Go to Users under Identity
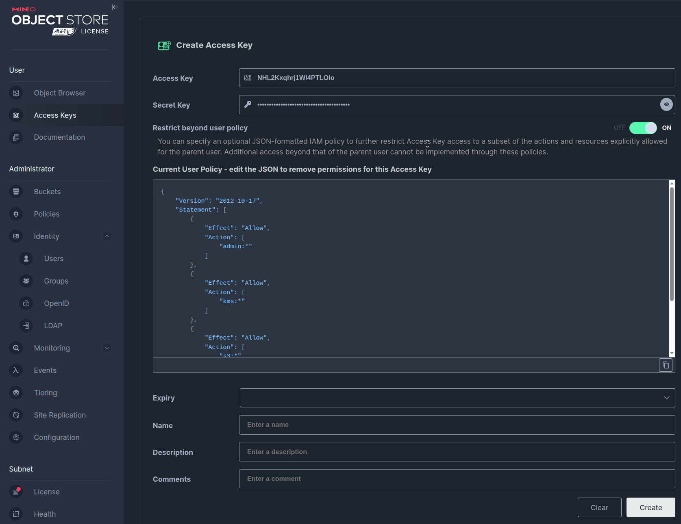Viewport: 681px width, 524px height. point(54,259)
